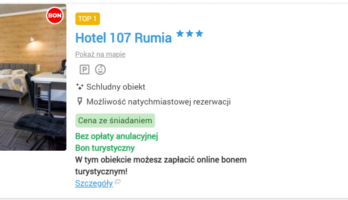
Task: Click the new-window icon after Szczegóły
Action: pyautogui.click(x=118, y=182)
